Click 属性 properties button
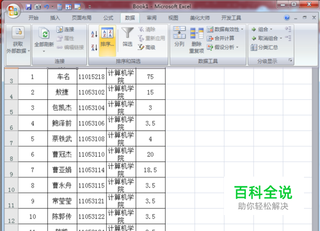 [x=65, y=38]
